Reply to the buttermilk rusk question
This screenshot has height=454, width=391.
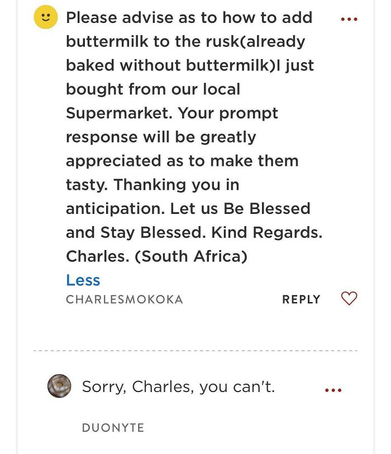tap(302, 299)
